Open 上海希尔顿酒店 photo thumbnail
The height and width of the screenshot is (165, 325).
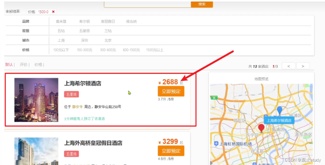pos(36,100)
